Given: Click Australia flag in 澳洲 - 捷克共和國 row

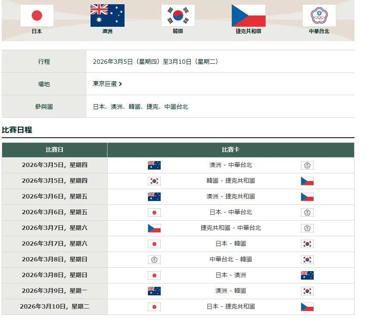Looking at the screenshot, I should coord(154,197).
